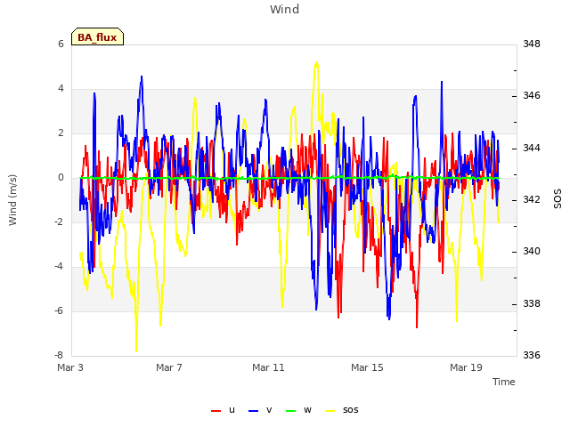Click the left axis value 0
The image size is (570, 427).
61,178
